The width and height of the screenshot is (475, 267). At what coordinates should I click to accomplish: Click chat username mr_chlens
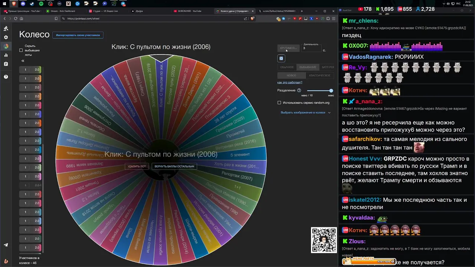point(364,21)
